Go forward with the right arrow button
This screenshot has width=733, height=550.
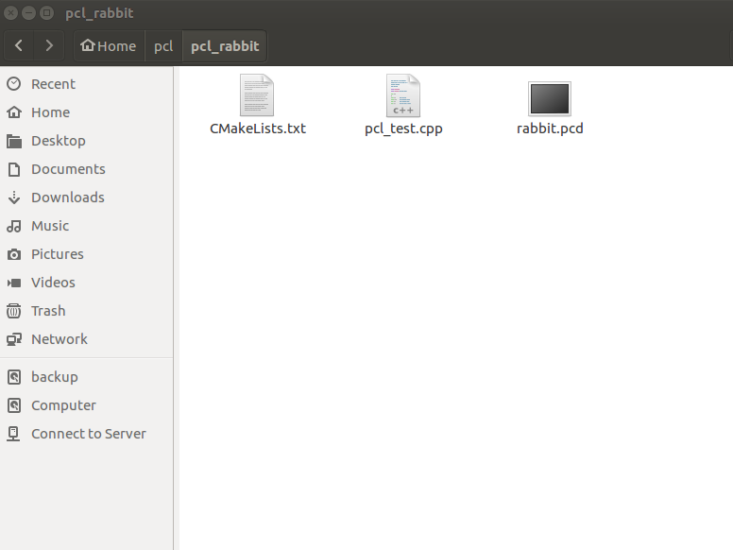pyautogui.click(x=48, y=45)
